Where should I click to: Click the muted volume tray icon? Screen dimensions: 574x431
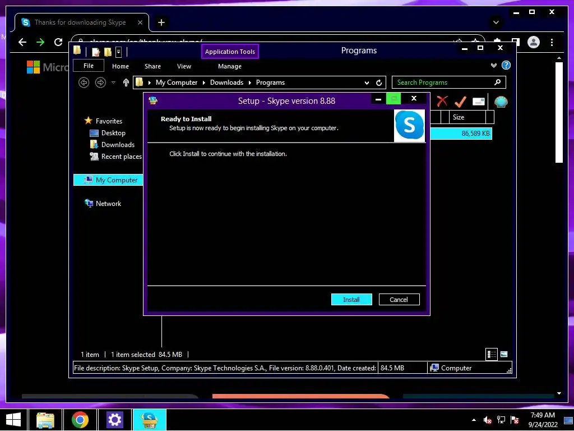487,420
